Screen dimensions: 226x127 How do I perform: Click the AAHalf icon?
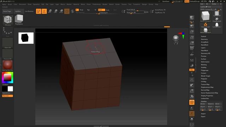(x=192, y=43)
